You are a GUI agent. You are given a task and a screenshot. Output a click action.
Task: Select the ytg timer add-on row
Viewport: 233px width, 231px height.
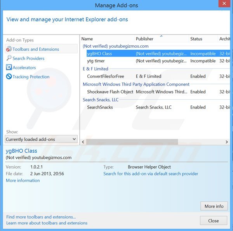pyautogui.click(x=158, y=61)
